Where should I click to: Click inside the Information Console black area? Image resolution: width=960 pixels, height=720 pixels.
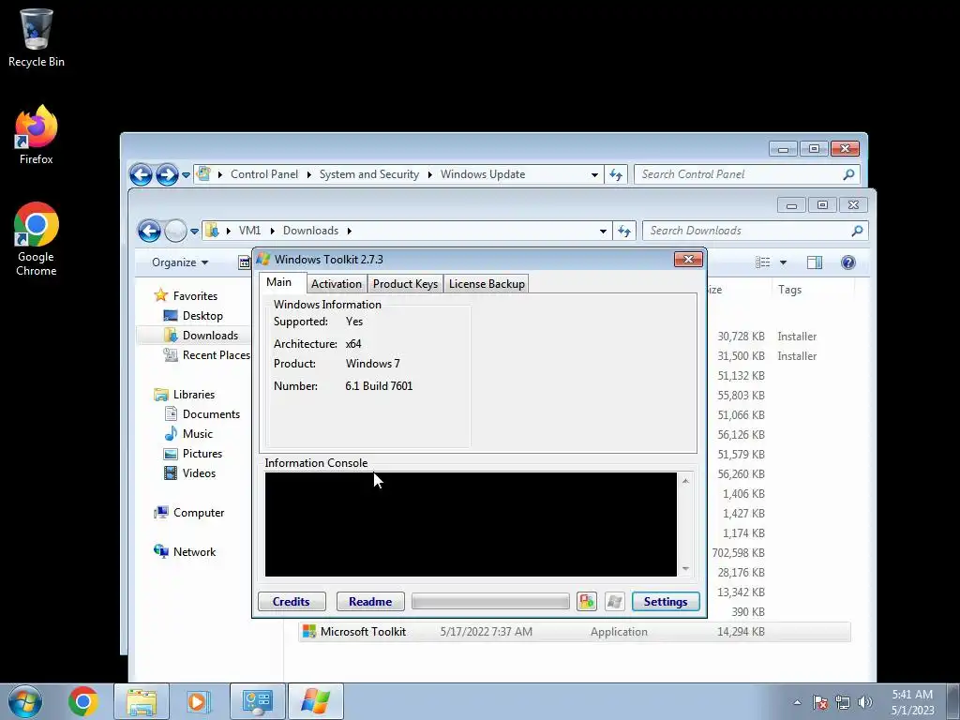[x=471, y=524]
